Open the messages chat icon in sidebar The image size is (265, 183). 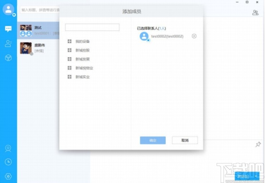pyautogui.click(x=8, y=29)
